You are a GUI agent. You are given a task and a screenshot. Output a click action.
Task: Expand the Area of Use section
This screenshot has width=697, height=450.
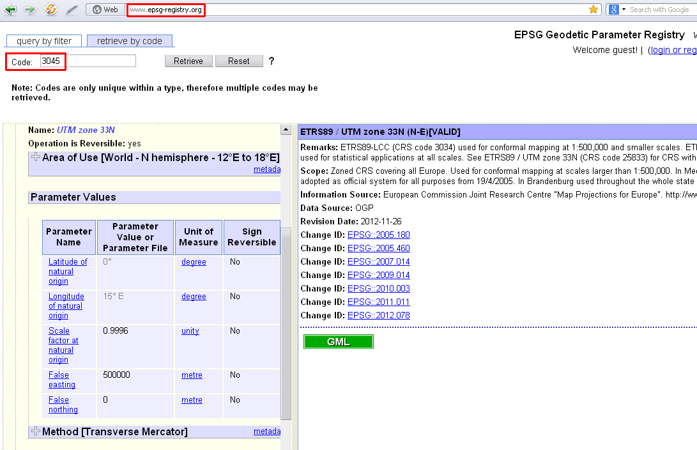click(x=36, y=157)
